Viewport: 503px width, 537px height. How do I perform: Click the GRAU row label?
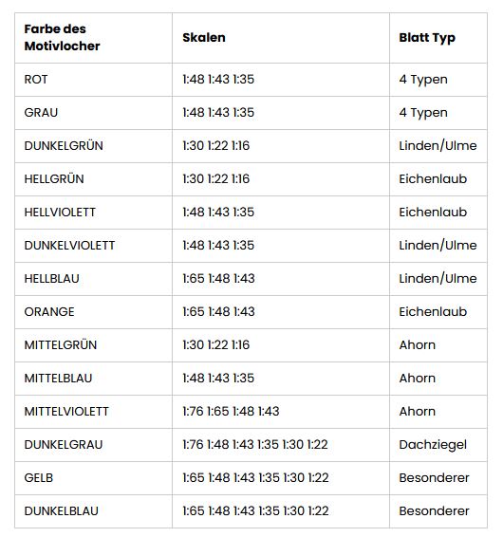point(41,113)
